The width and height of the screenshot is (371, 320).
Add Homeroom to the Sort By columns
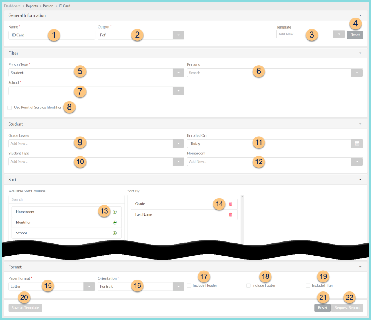click(115, 212)
